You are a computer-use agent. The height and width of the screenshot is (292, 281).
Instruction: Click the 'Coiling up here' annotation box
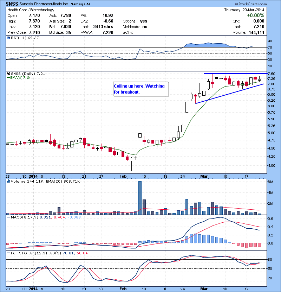[x=140, y=89]
